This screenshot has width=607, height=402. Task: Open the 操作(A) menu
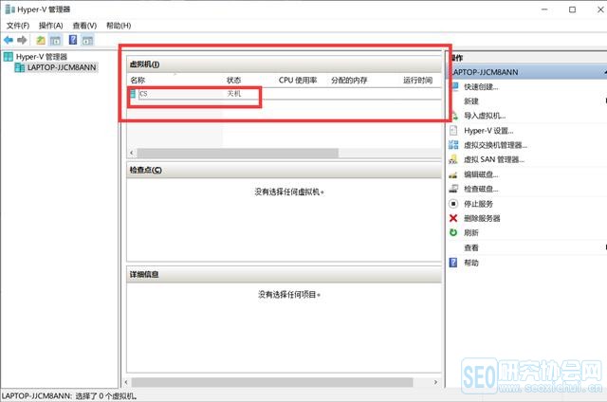(50, 26)
